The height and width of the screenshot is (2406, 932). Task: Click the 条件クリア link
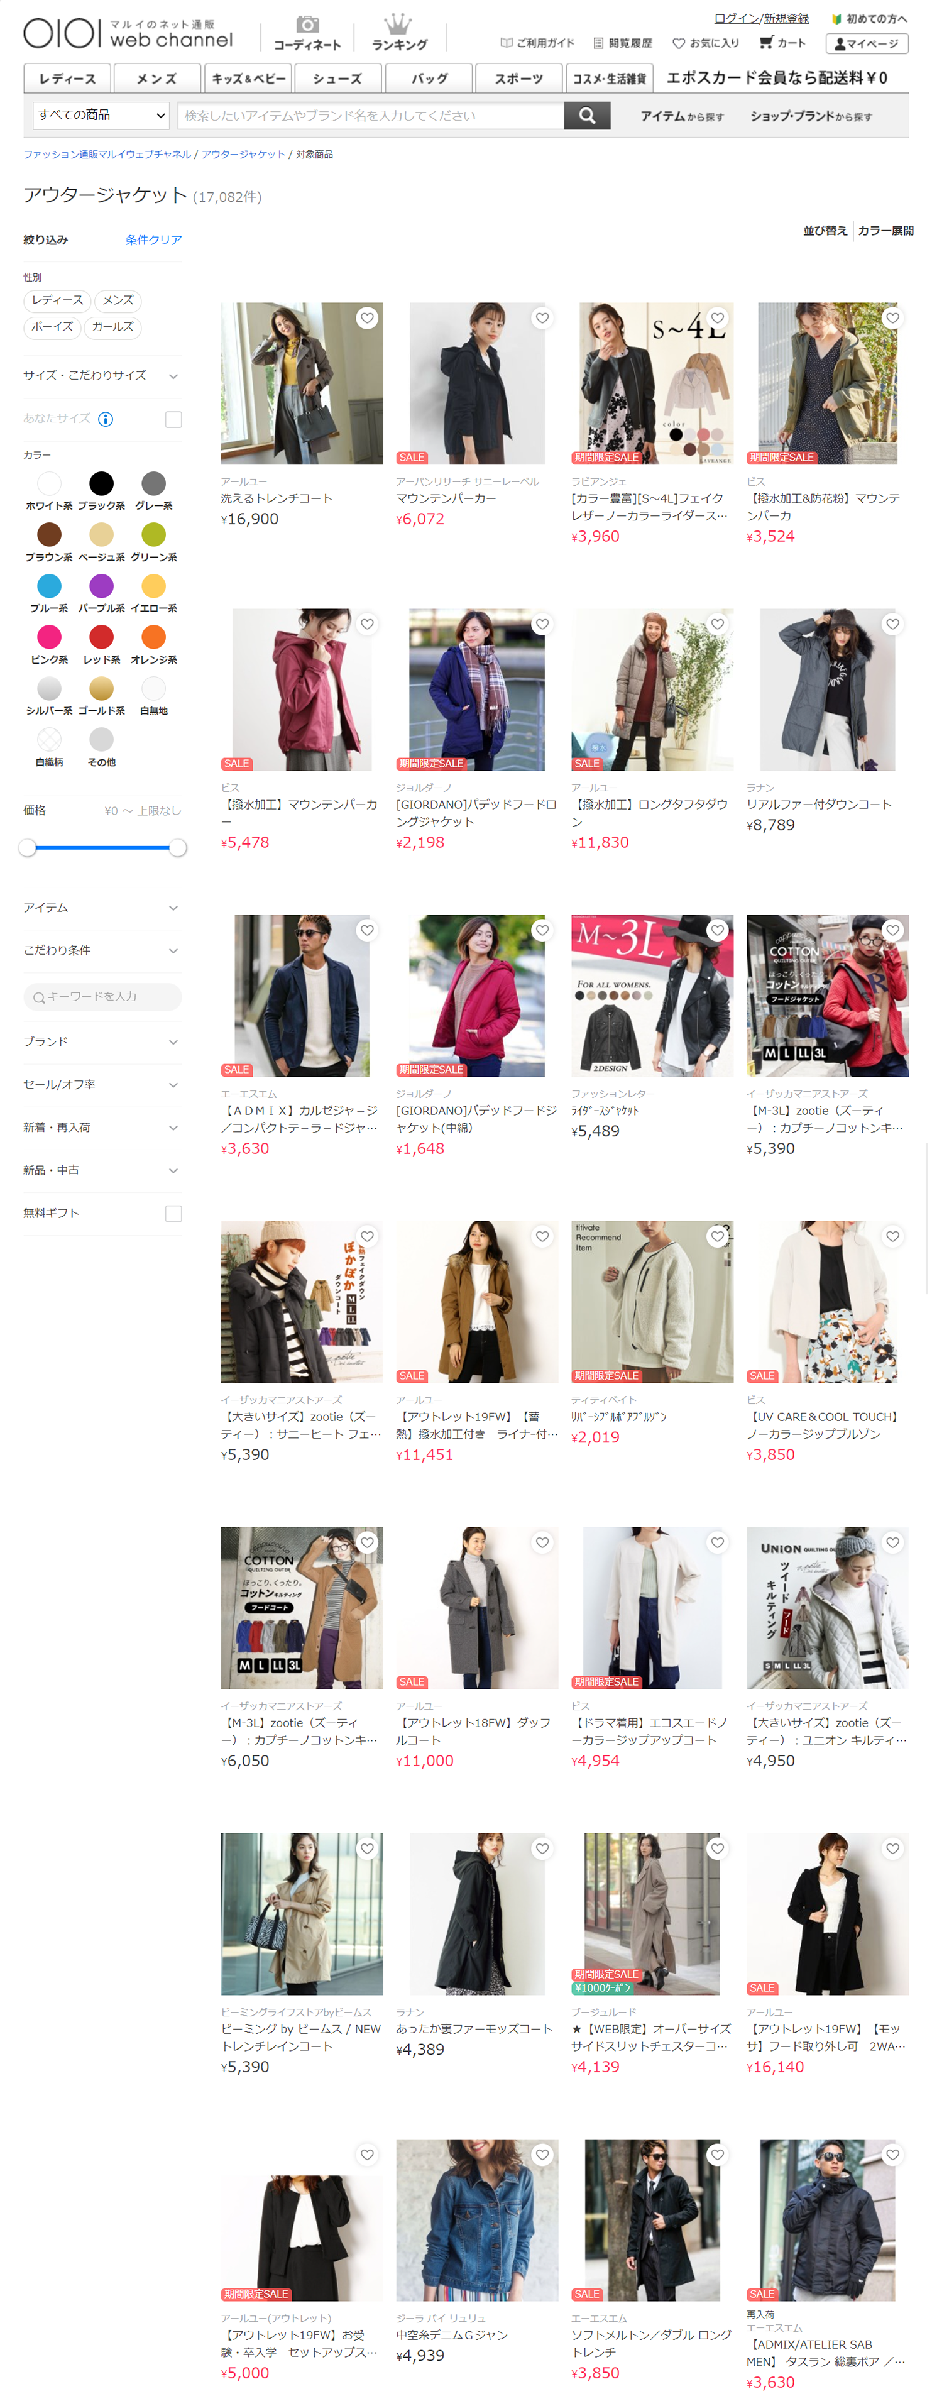coord(153,240)
